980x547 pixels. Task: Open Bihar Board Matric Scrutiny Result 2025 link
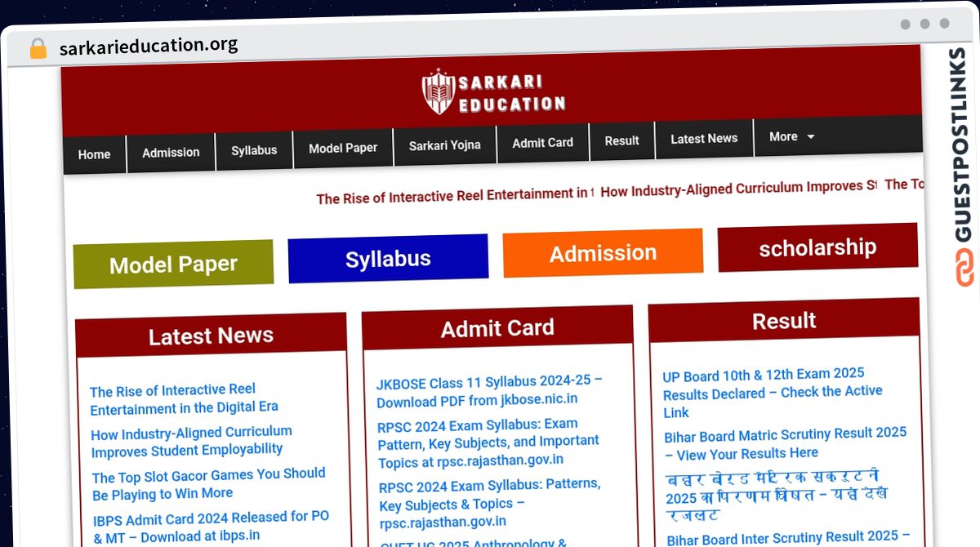click(786, 442)
